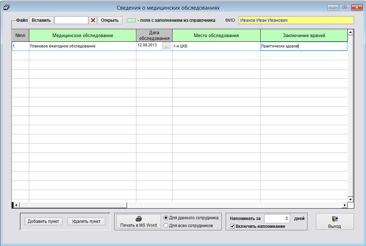Click the reminder days number field
Image resolution: width=366 pixels, height=246 pixels.
click(277, 219)
